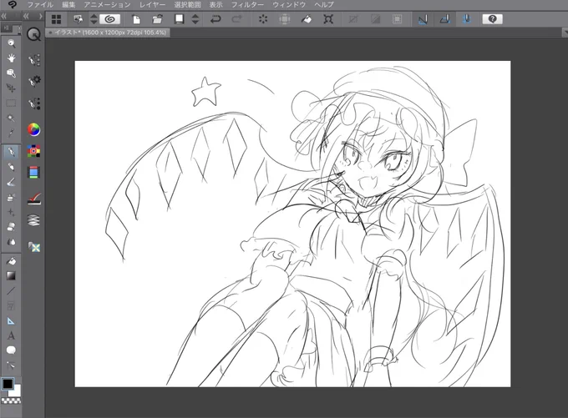Select the Auto select magic wand tool
The height and width of the screenshot is (418, 568).
coord(11,118)
